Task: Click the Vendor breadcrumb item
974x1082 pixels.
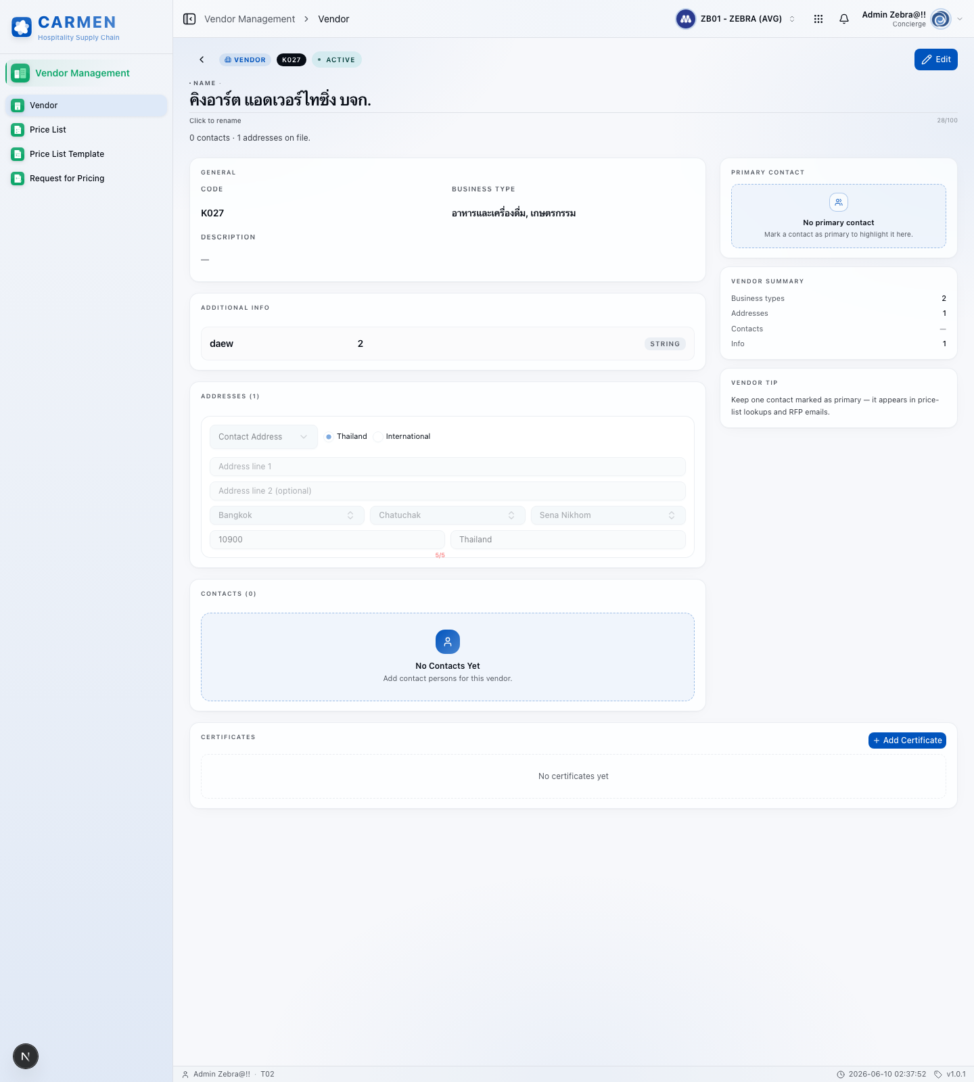Action: [x=333, y=19]
